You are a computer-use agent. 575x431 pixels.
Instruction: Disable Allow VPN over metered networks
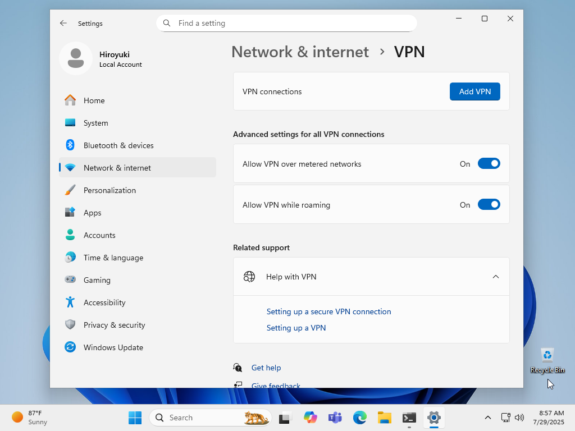[489, 163]
